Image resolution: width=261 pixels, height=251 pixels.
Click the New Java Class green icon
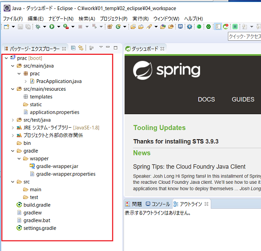[x=118, y=26]
